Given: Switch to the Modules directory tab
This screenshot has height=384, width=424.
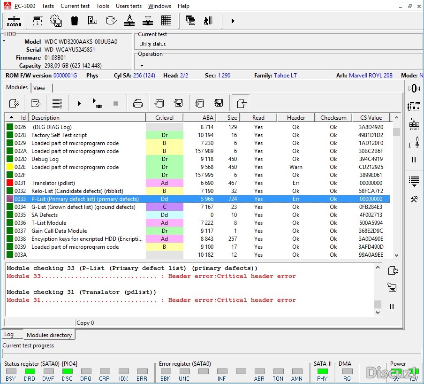Looking at the screenshot, I should point(49,335).
